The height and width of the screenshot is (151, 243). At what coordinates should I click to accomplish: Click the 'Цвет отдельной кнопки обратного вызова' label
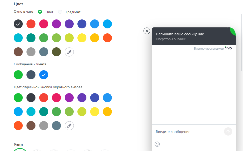click(48, 87)
